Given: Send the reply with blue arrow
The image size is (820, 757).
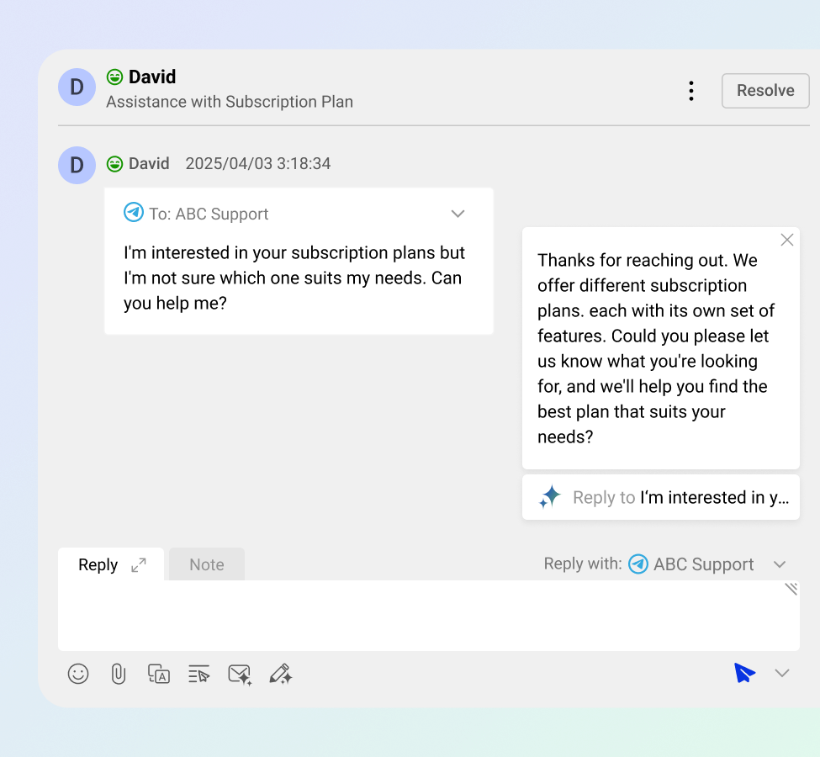Looking at the screenshot, I should [744, 673].
